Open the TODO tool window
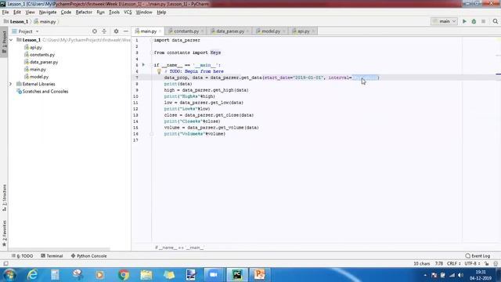Viewport: 501px width, 282px height. point(23,256)
